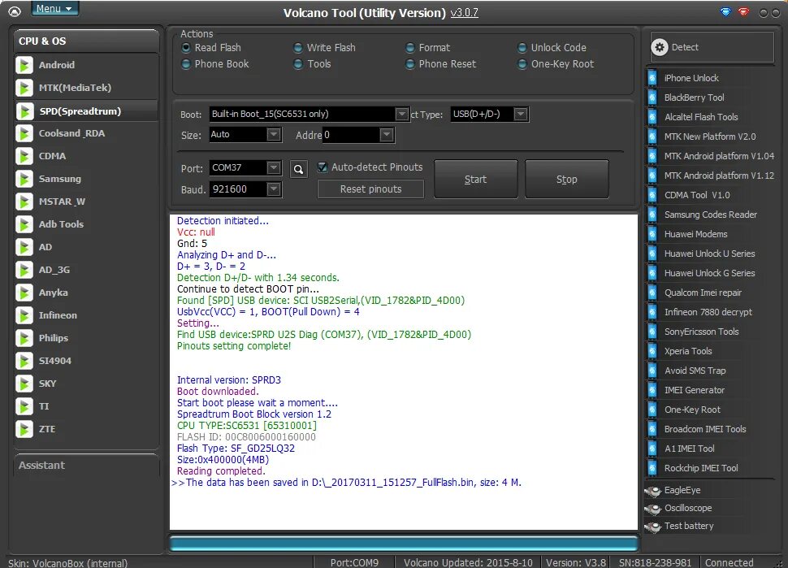Click the green arrow icon beside ZTE
788x568 pixels.
pyautogui.click(x=24, y=429)
